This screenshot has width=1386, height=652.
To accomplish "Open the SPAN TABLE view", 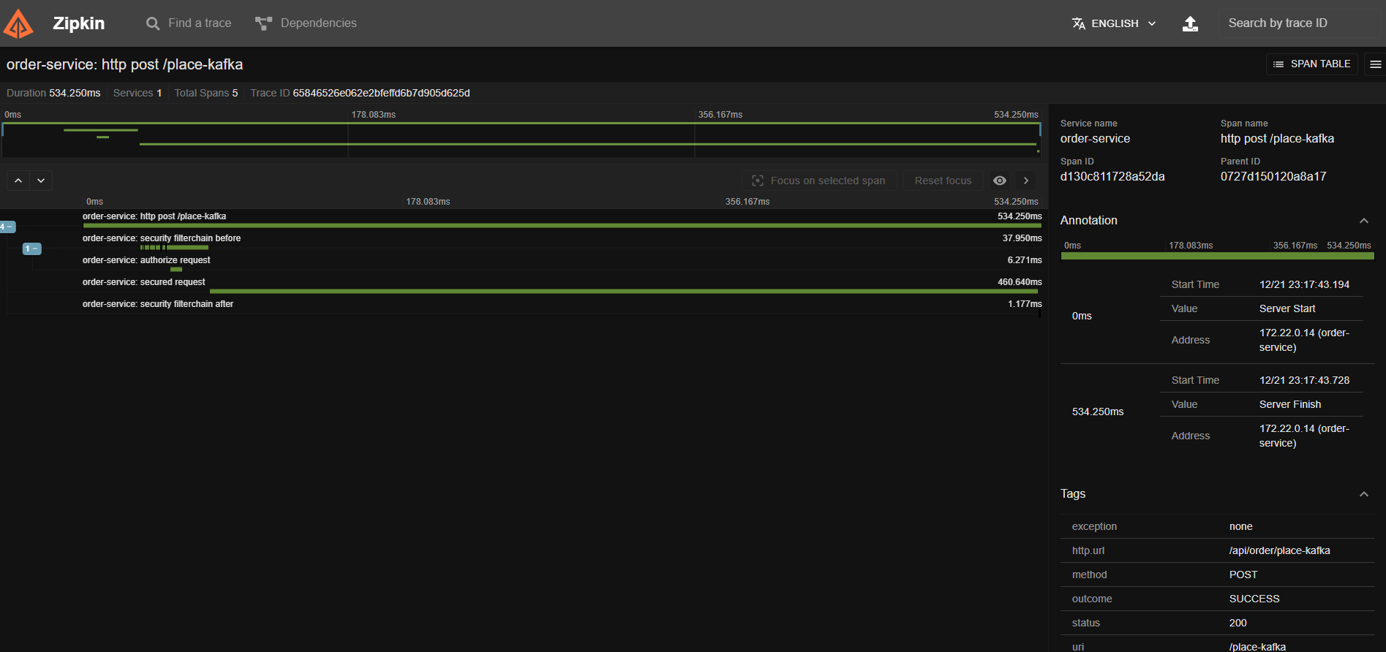I will click(x=1311, y=64).
